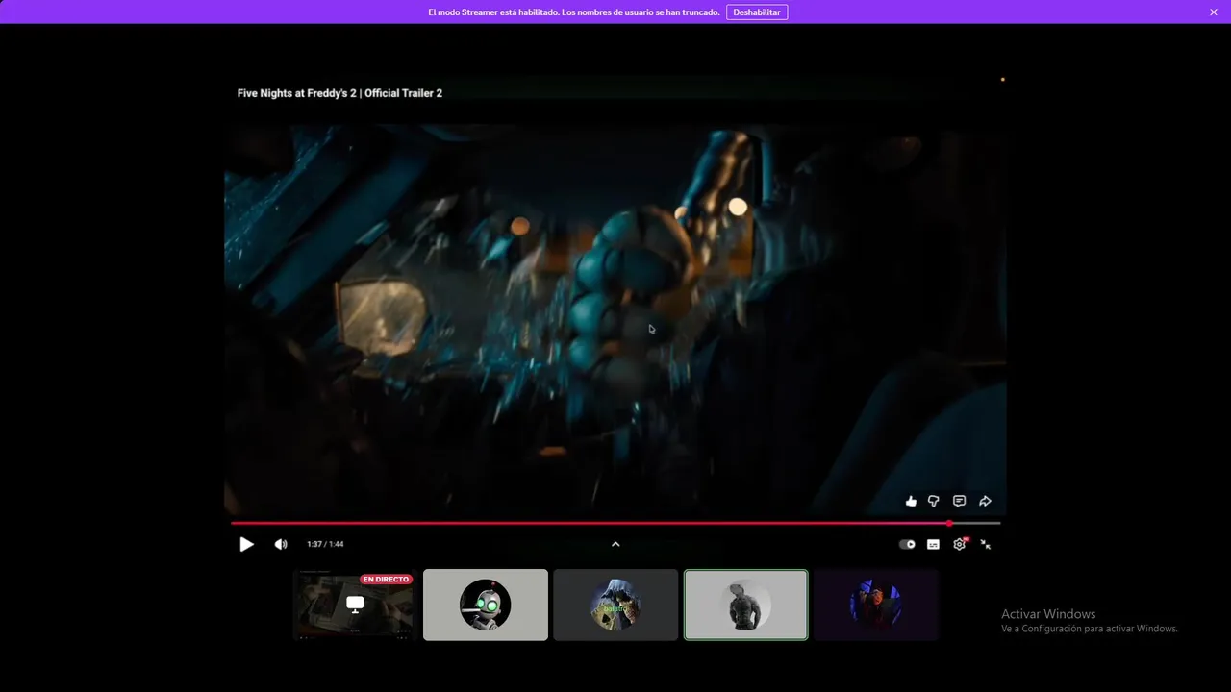1231x692 pixels.
Task: Select the dark purple avatar tile
Action: 875,605
